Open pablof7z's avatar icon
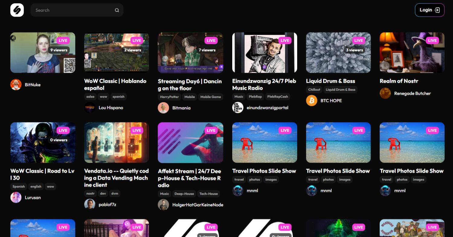453x237 pixels. point(90,204)
